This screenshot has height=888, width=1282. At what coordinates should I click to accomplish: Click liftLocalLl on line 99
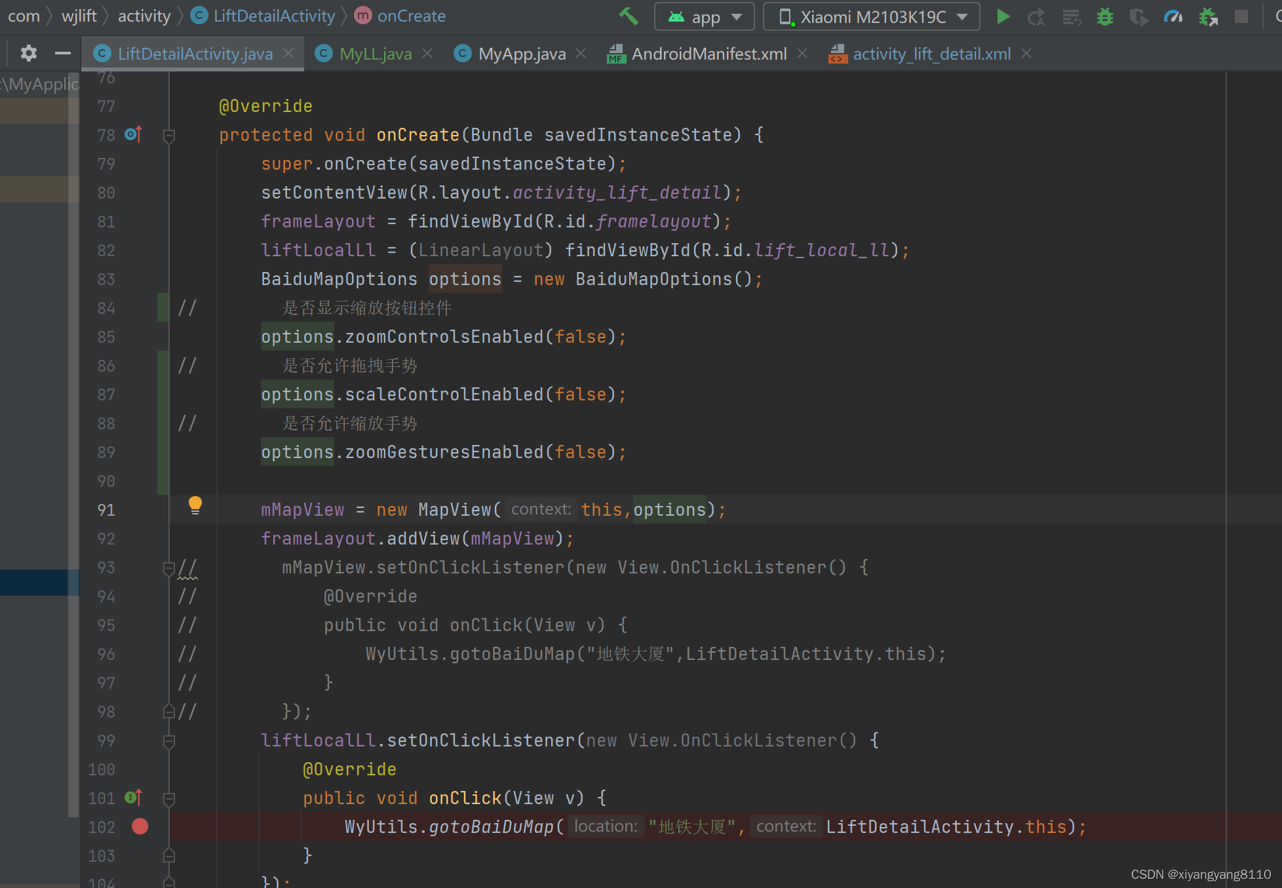(318, 741)
